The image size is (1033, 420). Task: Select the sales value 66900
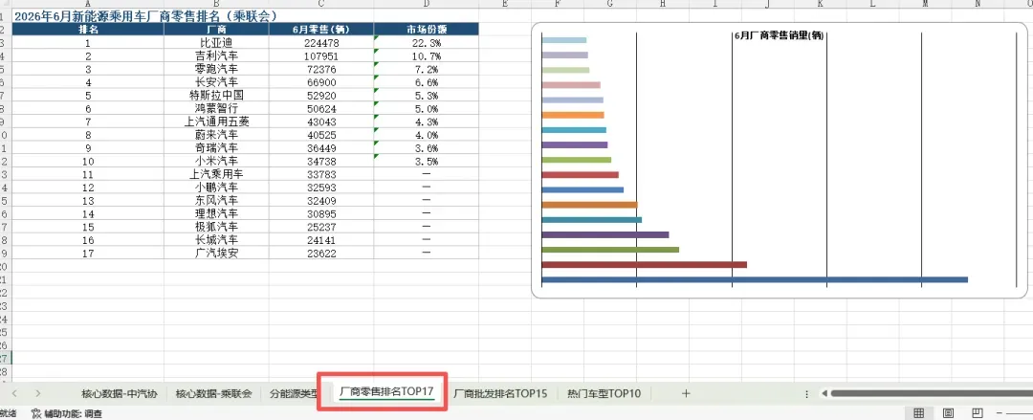coord(320,82)
